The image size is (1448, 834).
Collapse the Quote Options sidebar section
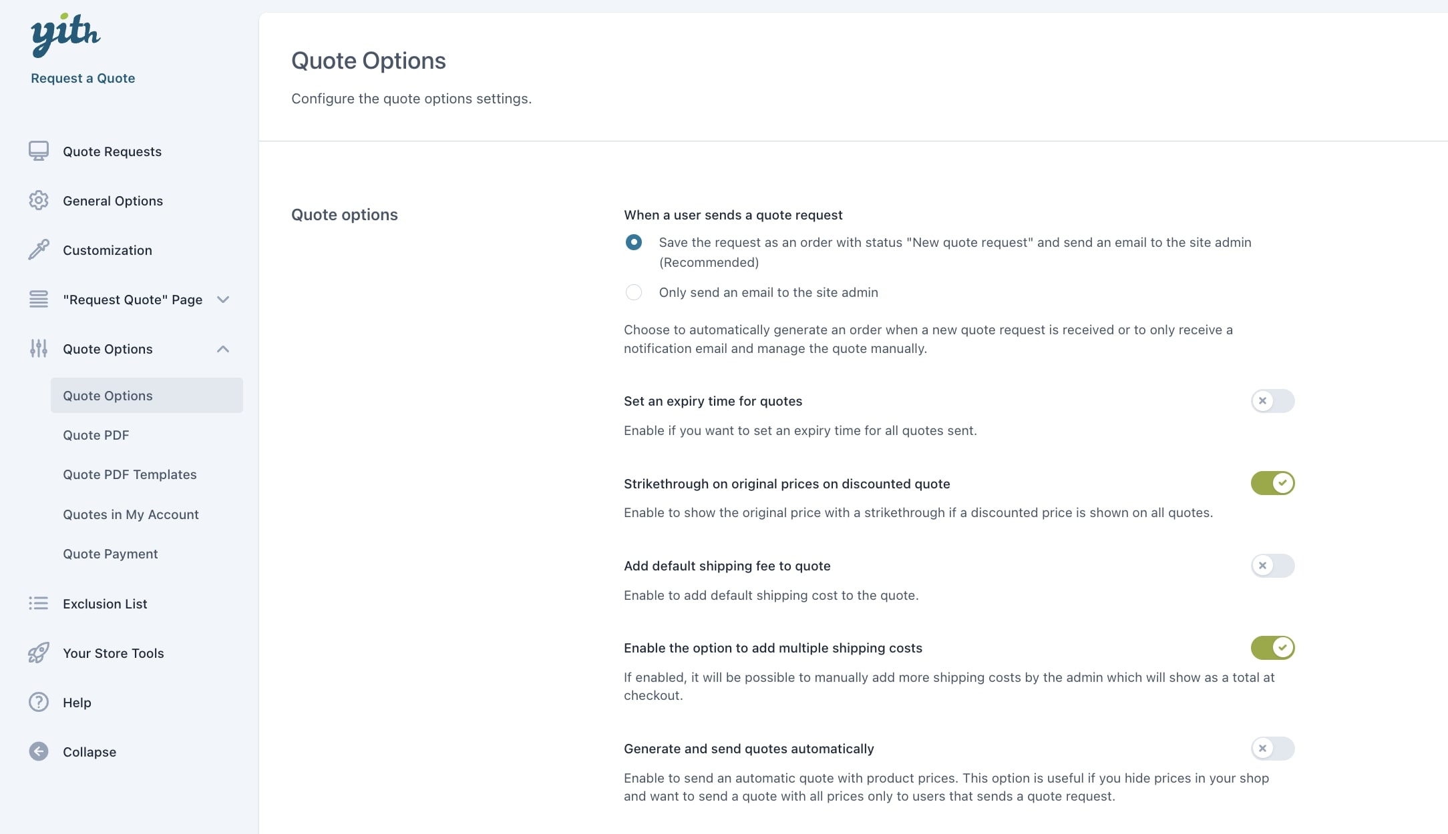pyautogui.click(x=223, y=349)
